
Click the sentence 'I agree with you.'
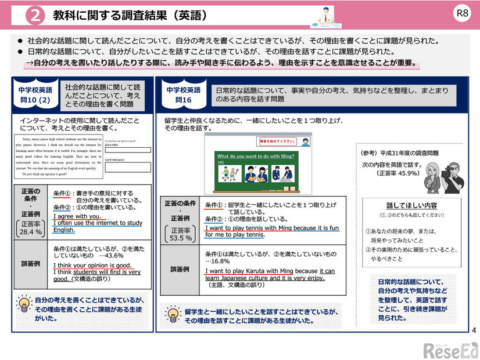pos(77,216)
